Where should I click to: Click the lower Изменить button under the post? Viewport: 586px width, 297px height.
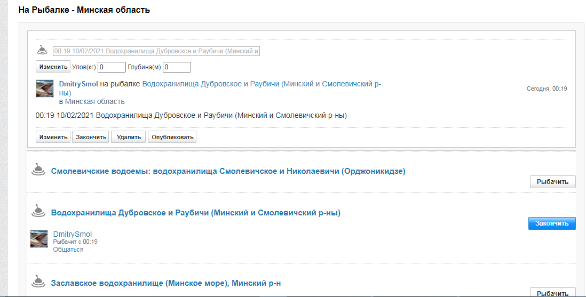[x=53, y=137]
